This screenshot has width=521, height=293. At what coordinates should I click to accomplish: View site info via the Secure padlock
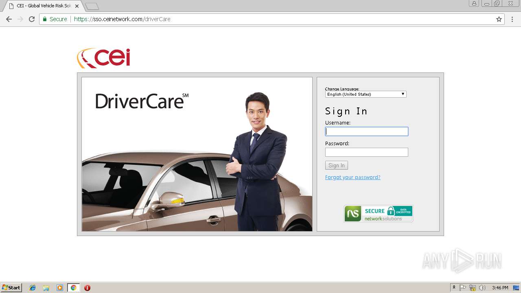coord(55,19)
